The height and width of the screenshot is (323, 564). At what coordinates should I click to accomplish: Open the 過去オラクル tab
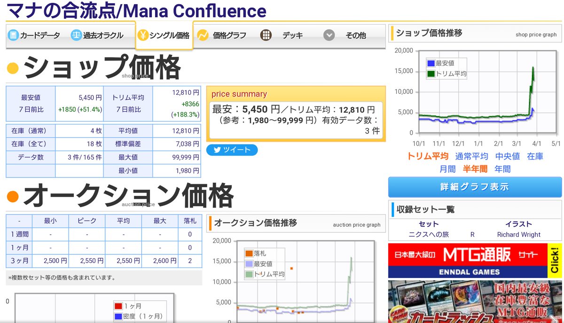98,35
